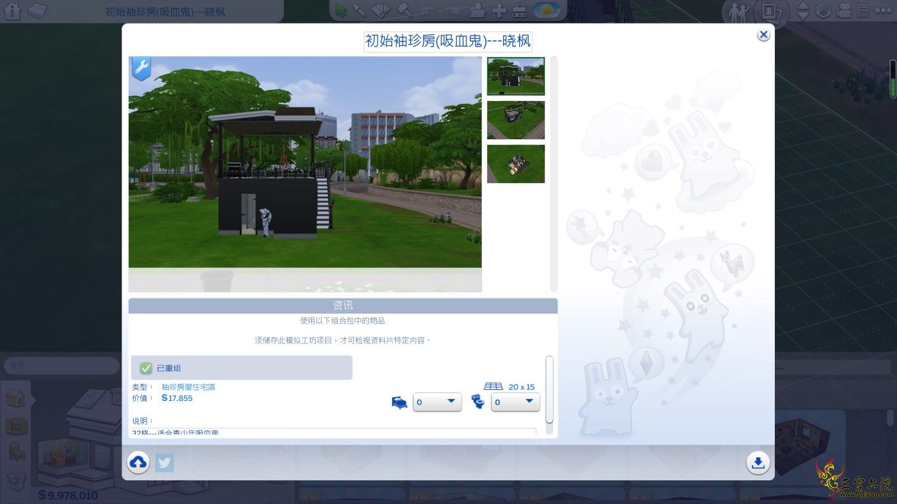Screen dimensions: 897x504
Task: Close the gallery dialog with the X
Action: click(x=763, y=35)
